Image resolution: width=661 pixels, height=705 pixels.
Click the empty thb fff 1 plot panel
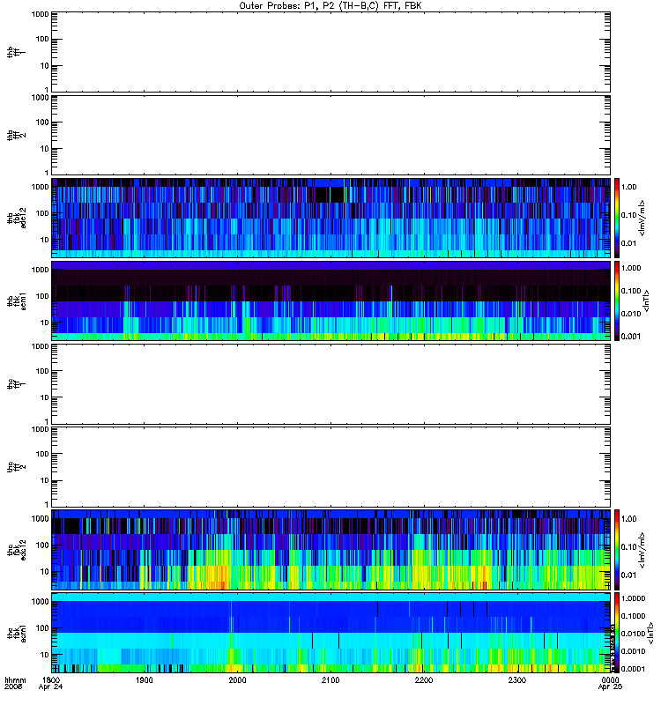tap(330, 52)
